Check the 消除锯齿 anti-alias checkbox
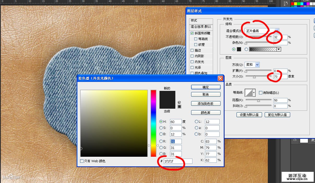Image resolution: width=315 pixels, height=183 pixels. [x=261, y=93]
